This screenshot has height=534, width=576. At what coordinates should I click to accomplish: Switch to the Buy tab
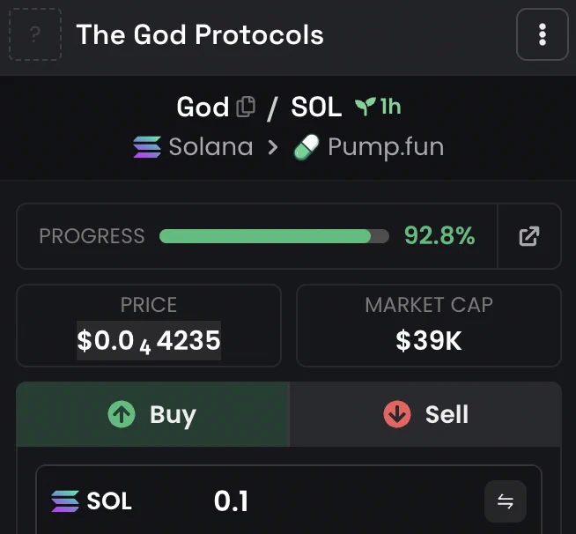point(153,414)
